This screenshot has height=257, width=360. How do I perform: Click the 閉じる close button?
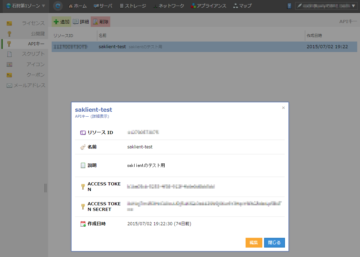click(274, 243)
